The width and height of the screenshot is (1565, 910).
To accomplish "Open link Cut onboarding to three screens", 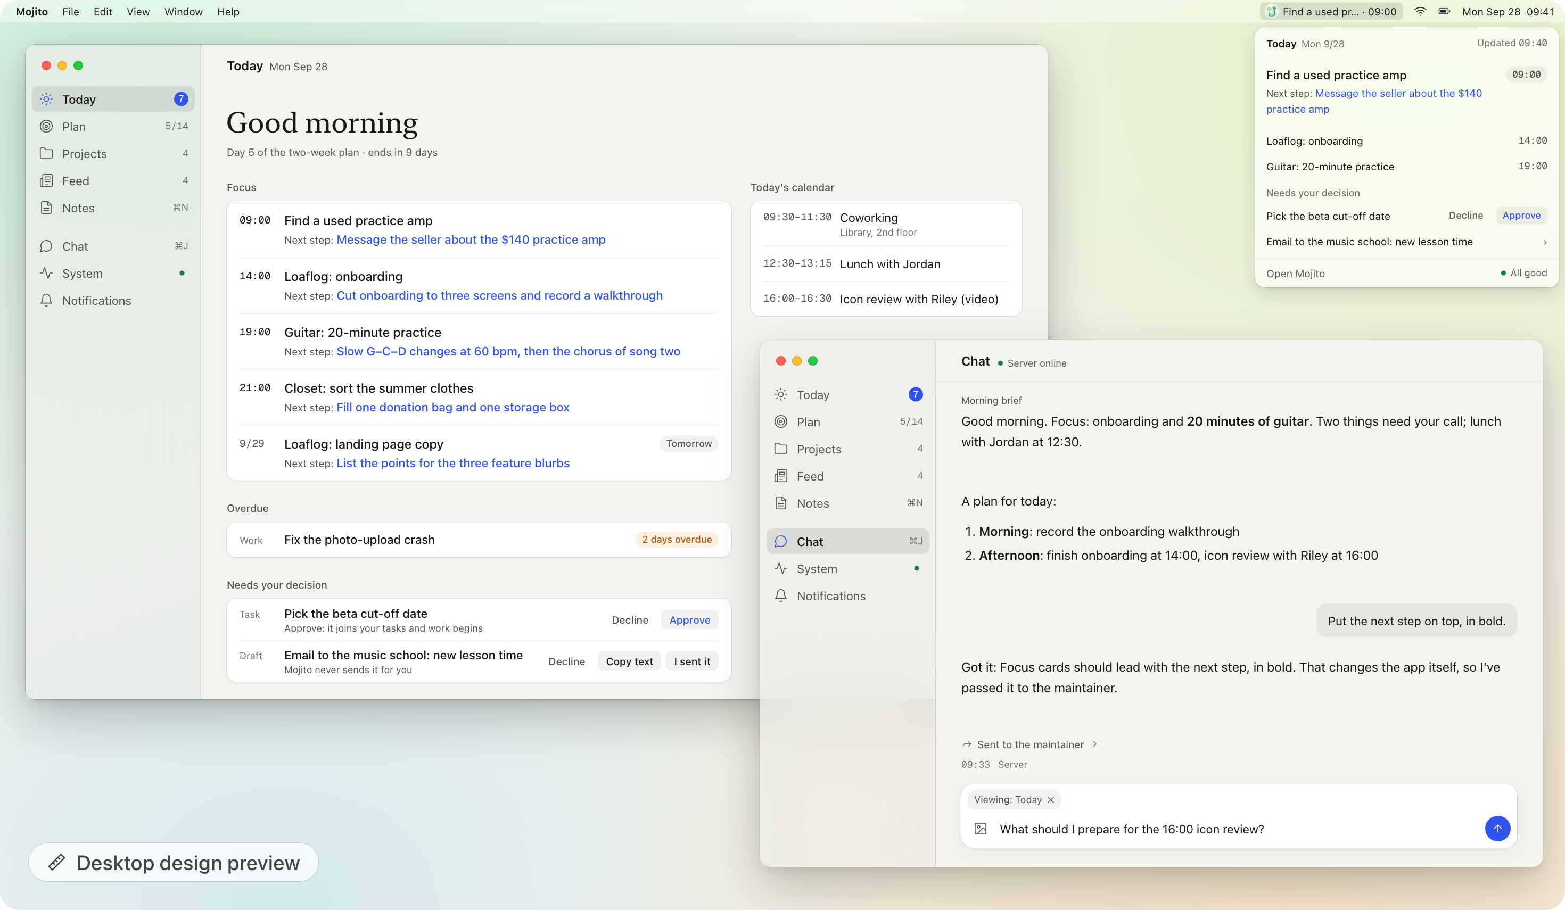I will [x=499, y=295].
